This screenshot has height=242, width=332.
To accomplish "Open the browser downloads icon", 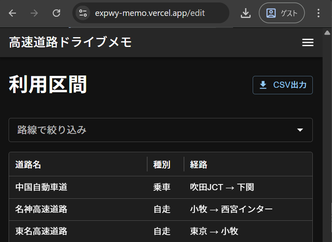I will [246, 13].
